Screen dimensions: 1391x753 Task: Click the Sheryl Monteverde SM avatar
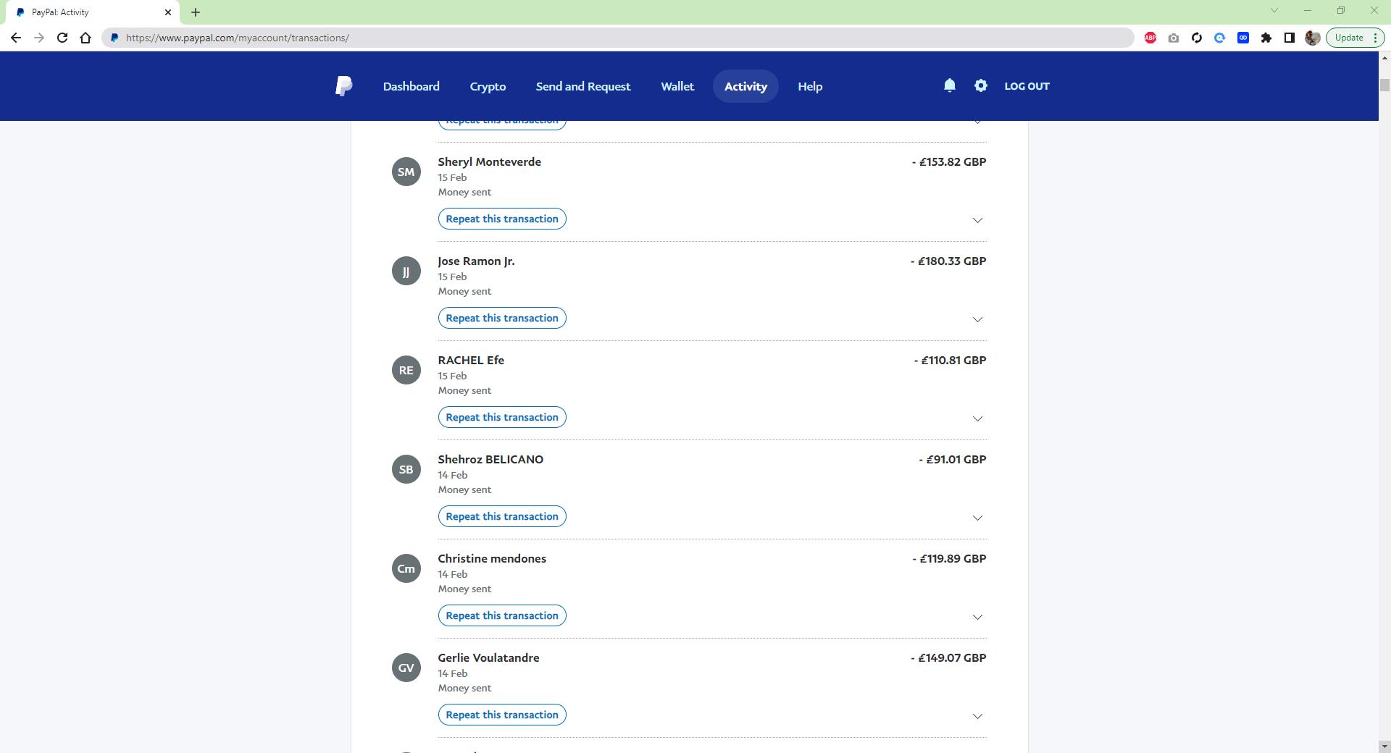click(x=406, y=172)
